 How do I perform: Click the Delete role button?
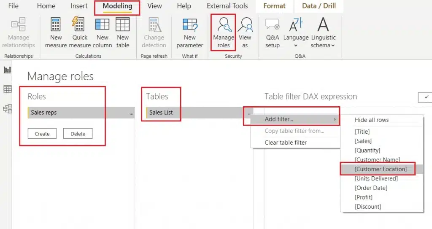pos(78,134)
